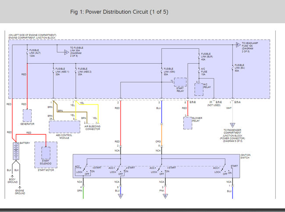Click the 'ENGINE COMPARTMENT JUNCTION BLOCK' label

point(32,38)
